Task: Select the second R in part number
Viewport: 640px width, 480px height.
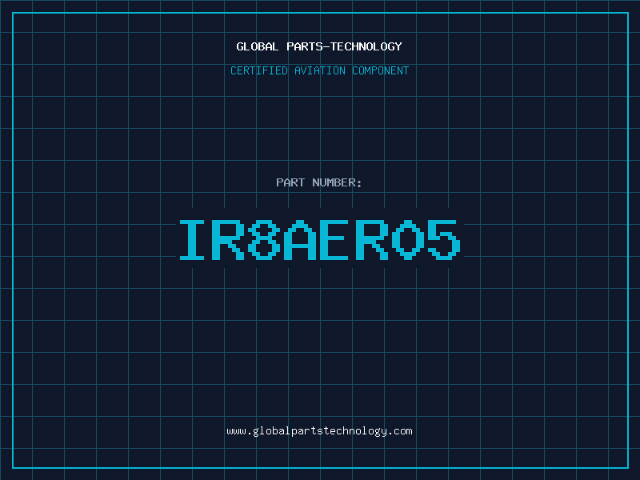Action: pos(373,240)
